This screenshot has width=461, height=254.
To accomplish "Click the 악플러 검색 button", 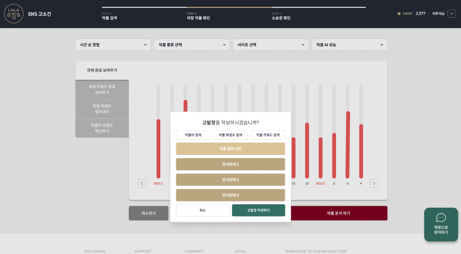I will [193, 135].
